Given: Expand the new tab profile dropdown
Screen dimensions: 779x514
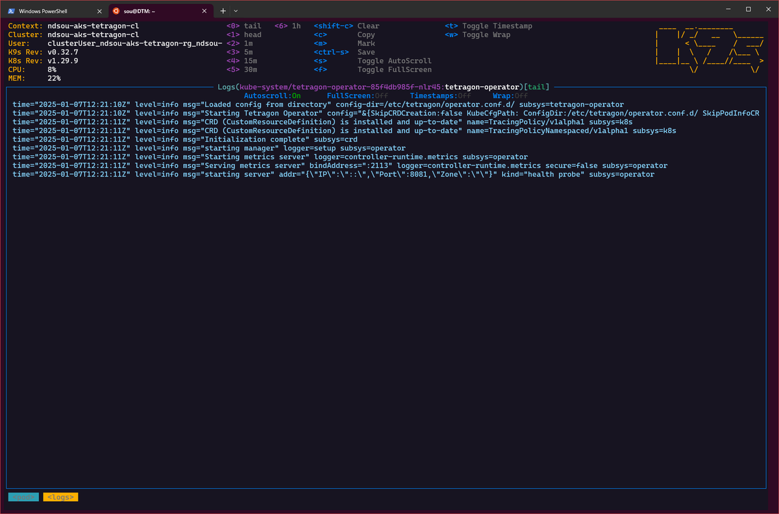Looking at the screenshot, I should [x=236, y=11].
